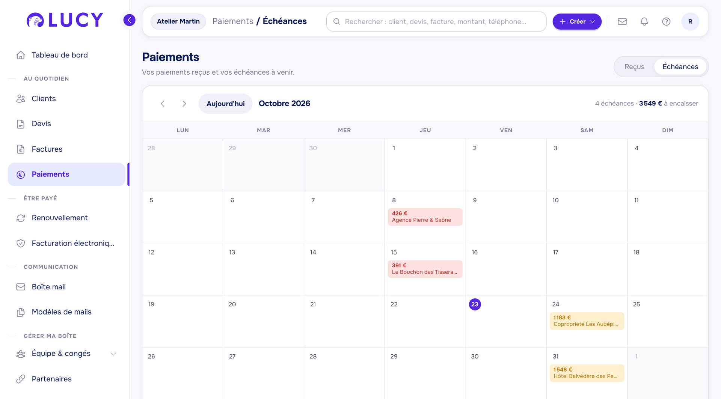
Task: Click the Aujourd'hui button
Action: (x=225, y=104)
